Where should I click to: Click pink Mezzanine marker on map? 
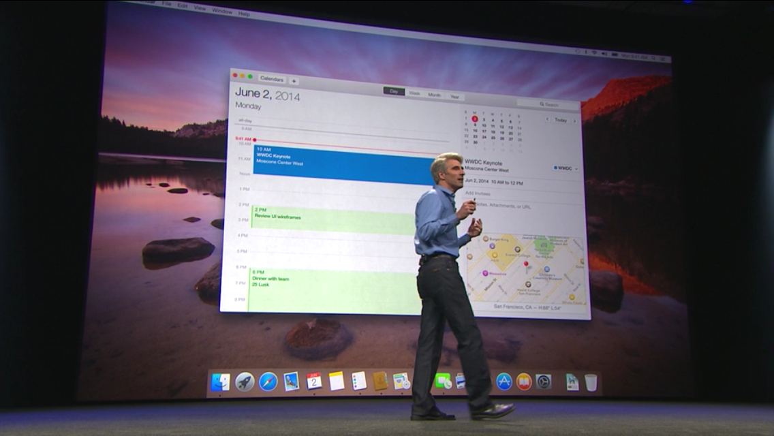pos(485,273)
